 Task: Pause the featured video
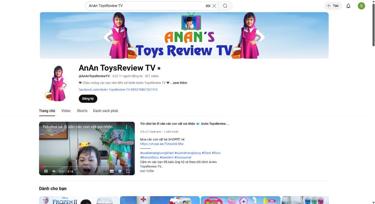(46, 171)
